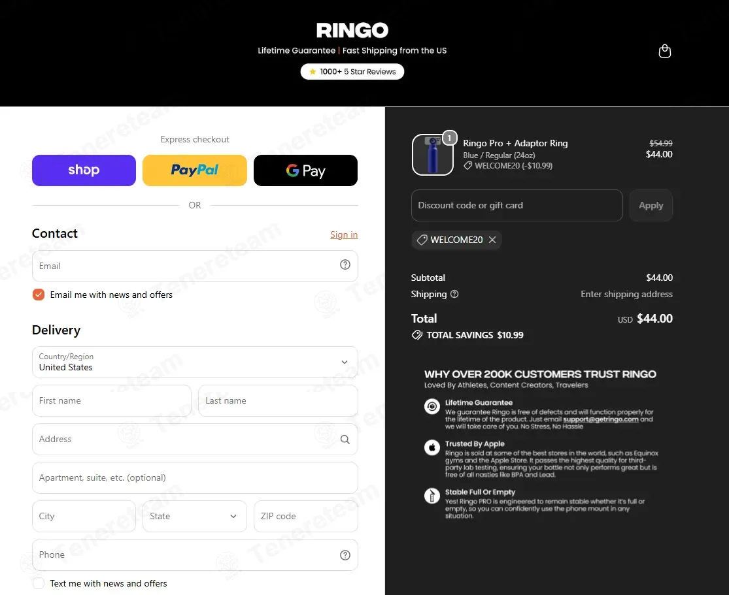Click the phone field help question icon
The image size is (729, 595).
[345, 555]
